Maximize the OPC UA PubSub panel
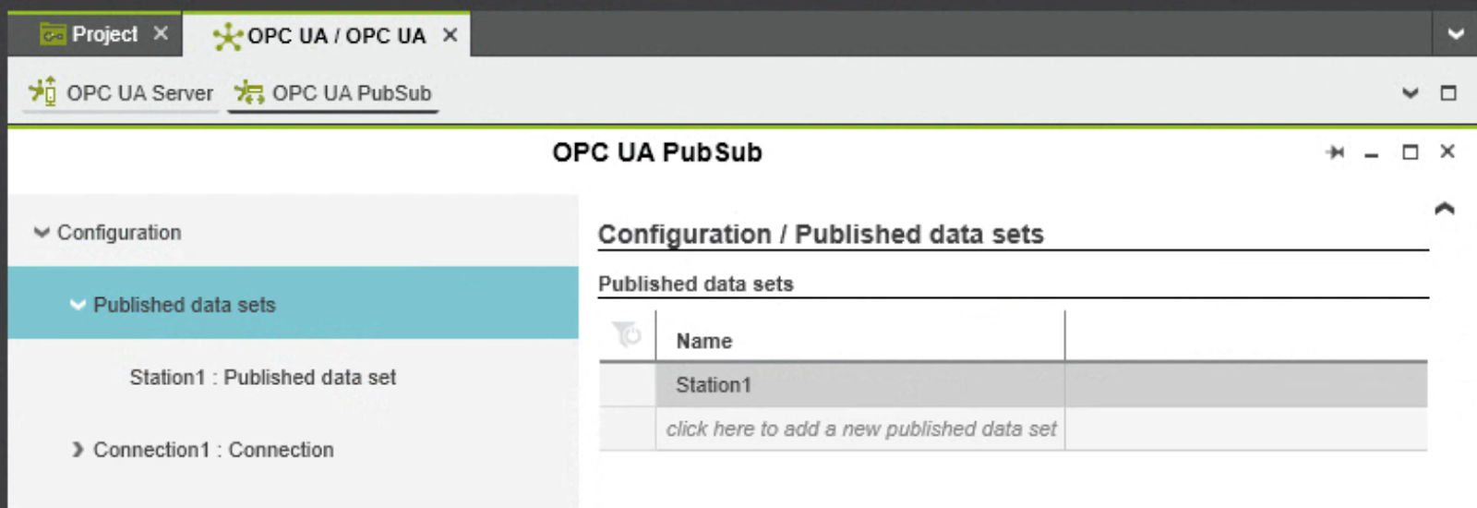 [1410, 152]
